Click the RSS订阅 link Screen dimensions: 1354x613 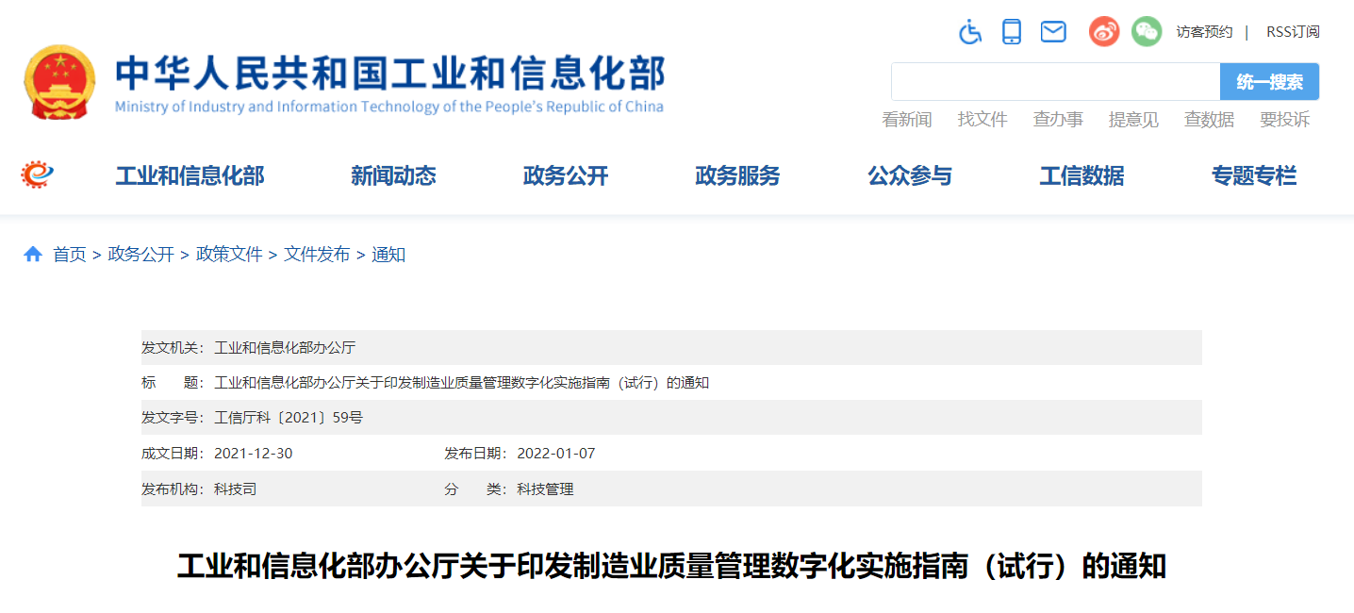pos(1293,32)
